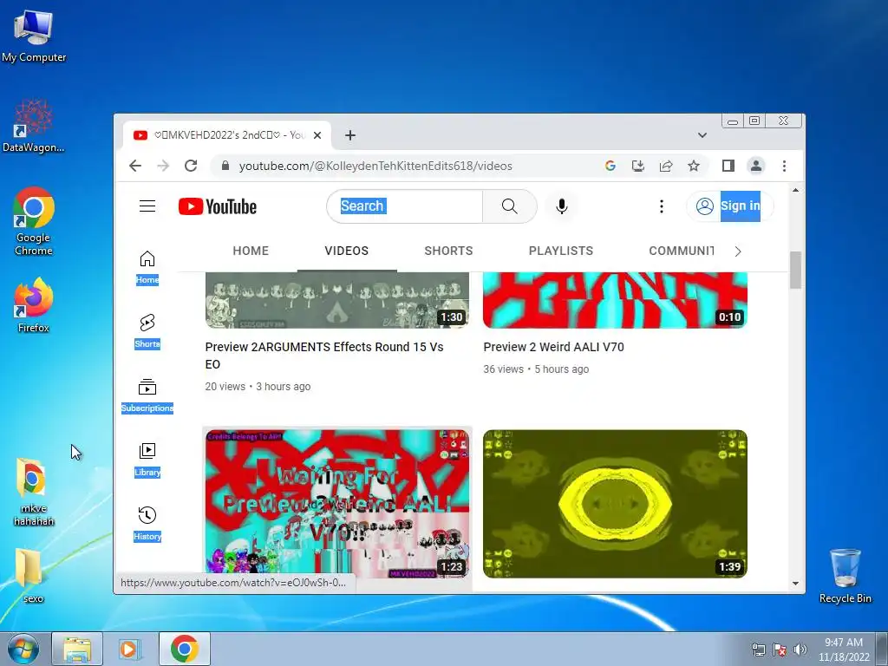This screenshot has height=666, width=888.
Task: Open video Preview 2ARGUMENTS Effects Round 15 title
Action: click(324, 356)
